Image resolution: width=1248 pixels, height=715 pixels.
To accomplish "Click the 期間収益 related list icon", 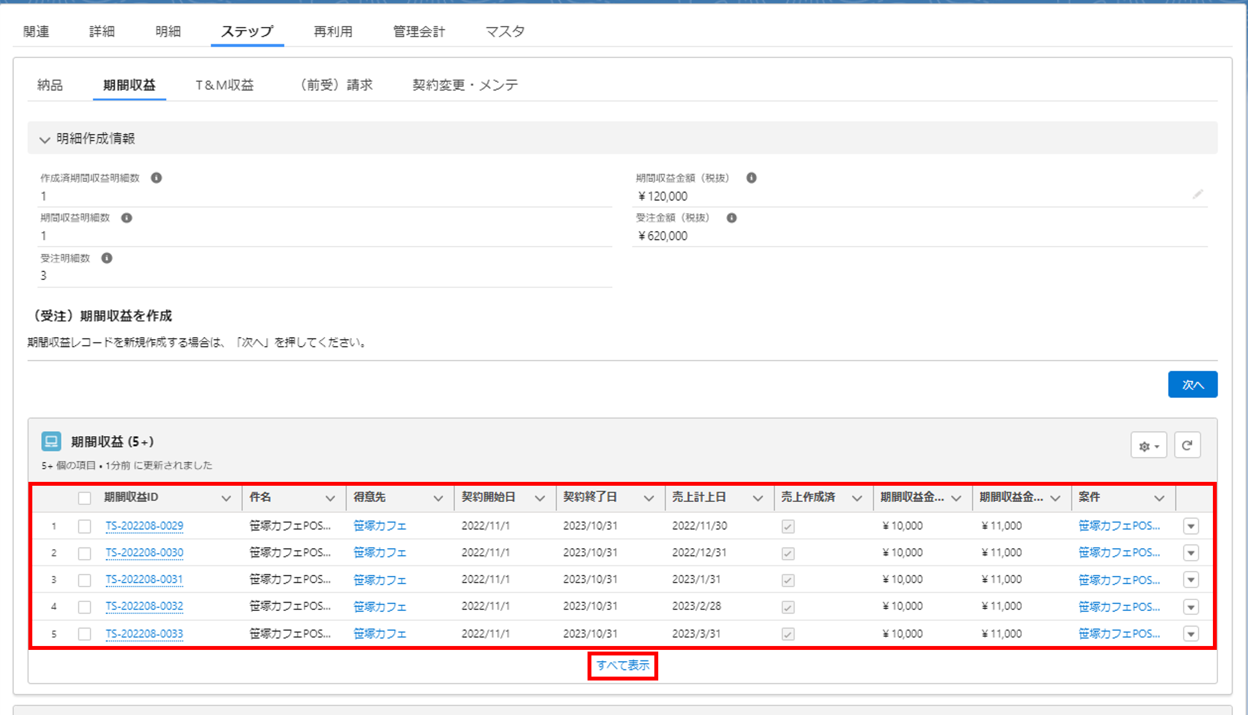I will pos(51,442).
